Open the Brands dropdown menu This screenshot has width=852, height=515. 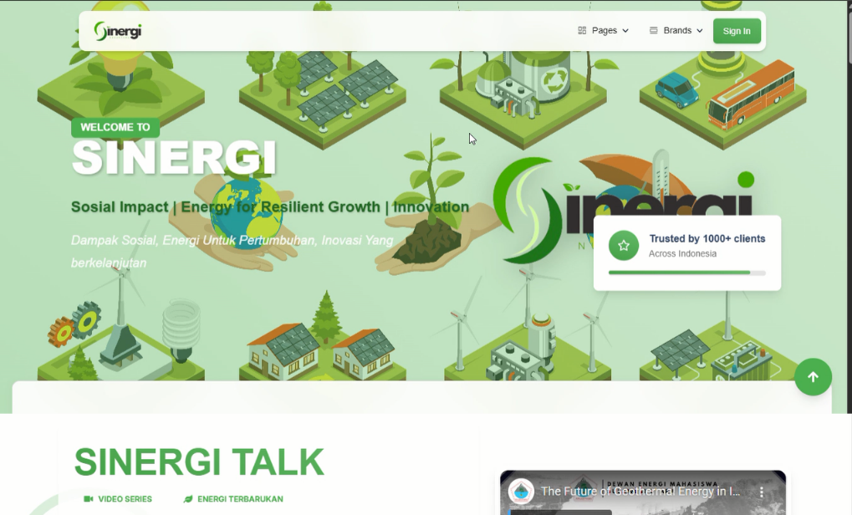(x=676, y=30)
